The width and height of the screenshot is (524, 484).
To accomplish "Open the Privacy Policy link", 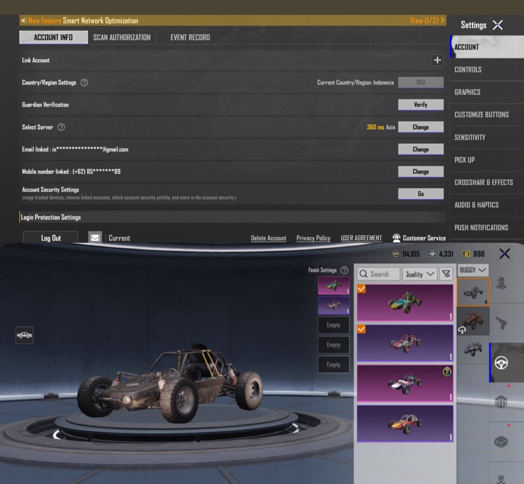I will click(313, 238).
